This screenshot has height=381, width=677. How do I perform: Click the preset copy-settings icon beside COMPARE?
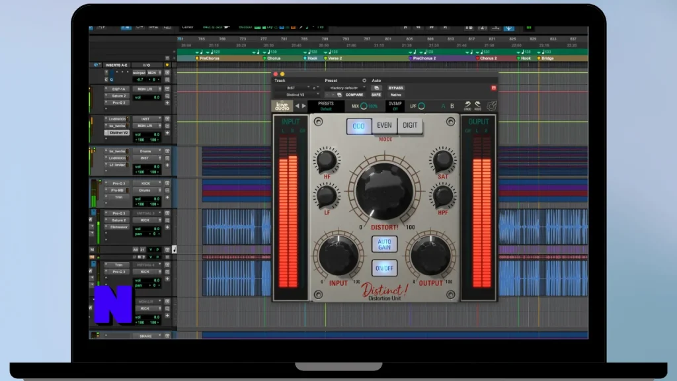point(339,95)
